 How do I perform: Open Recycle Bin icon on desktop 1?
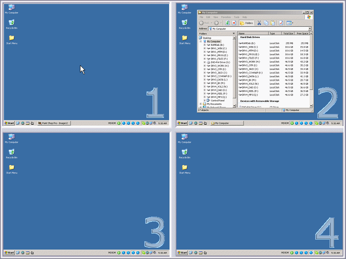[x=12, y=22]
